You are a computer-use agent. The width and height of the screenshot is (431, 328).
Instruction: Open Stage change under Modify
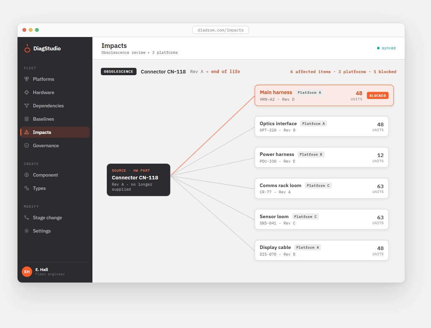(x=55, y=218)
